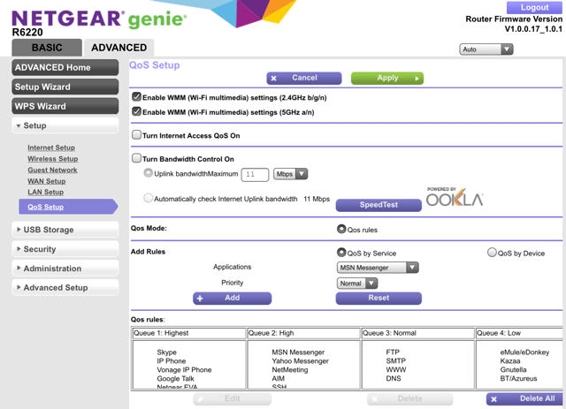Select BT/Azureus rule in Queue 4
This screenshot has height=409, width=566.
click(x=518, y=378)
